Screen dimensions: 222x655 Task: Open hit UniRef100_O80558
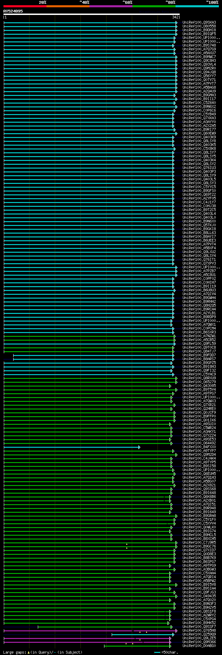pos(199,26)
